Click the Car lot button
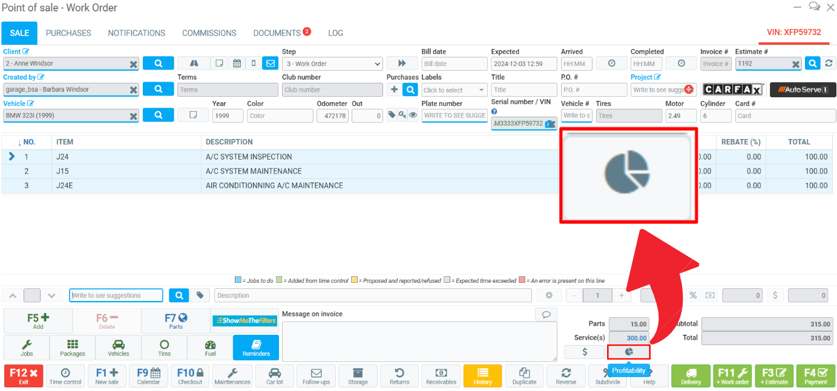 (274, 376)
